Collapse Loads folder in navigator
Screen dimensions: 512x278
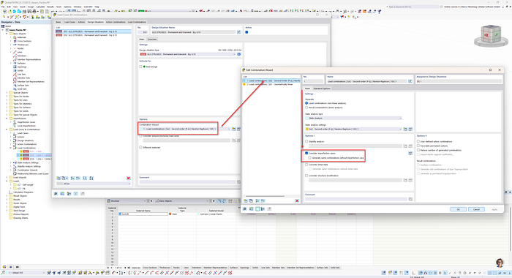tap(7, 181)
